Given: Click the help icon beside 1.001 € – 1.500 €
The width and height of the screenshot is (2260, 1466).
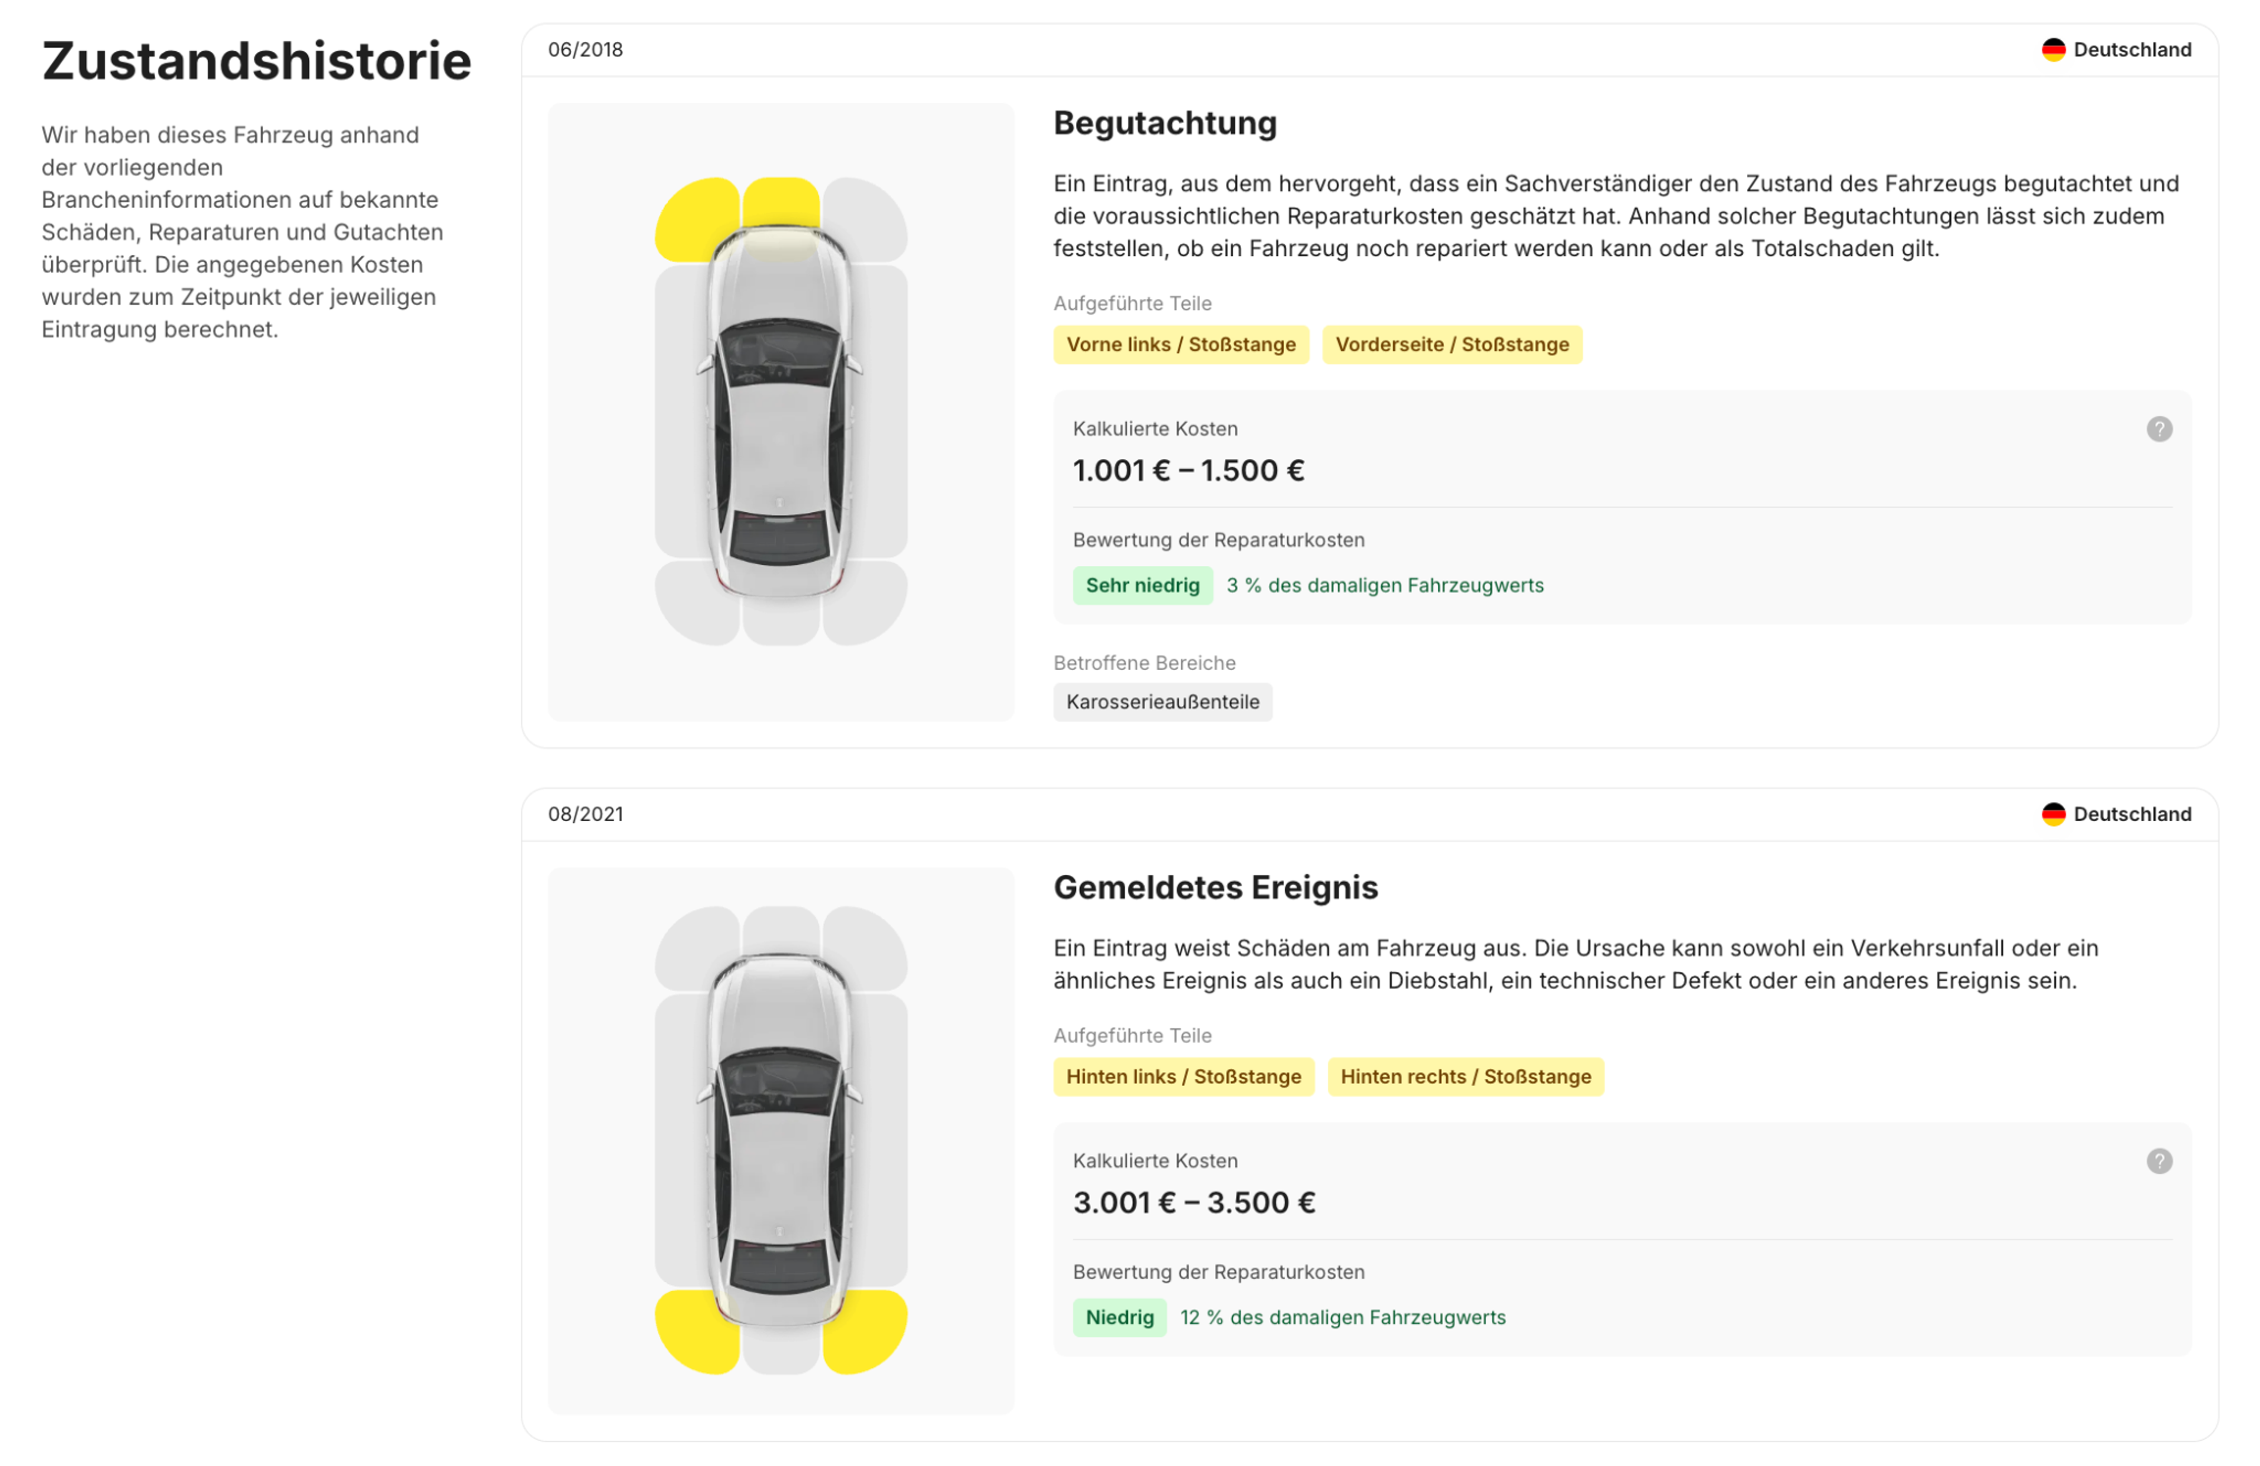Looking at the screenshot, I should point(2159,429).
